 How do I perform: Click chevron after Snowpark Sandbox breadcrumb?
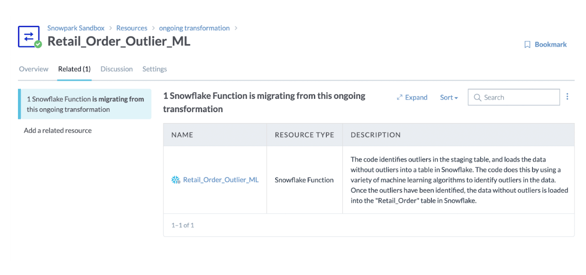(110, 28)
